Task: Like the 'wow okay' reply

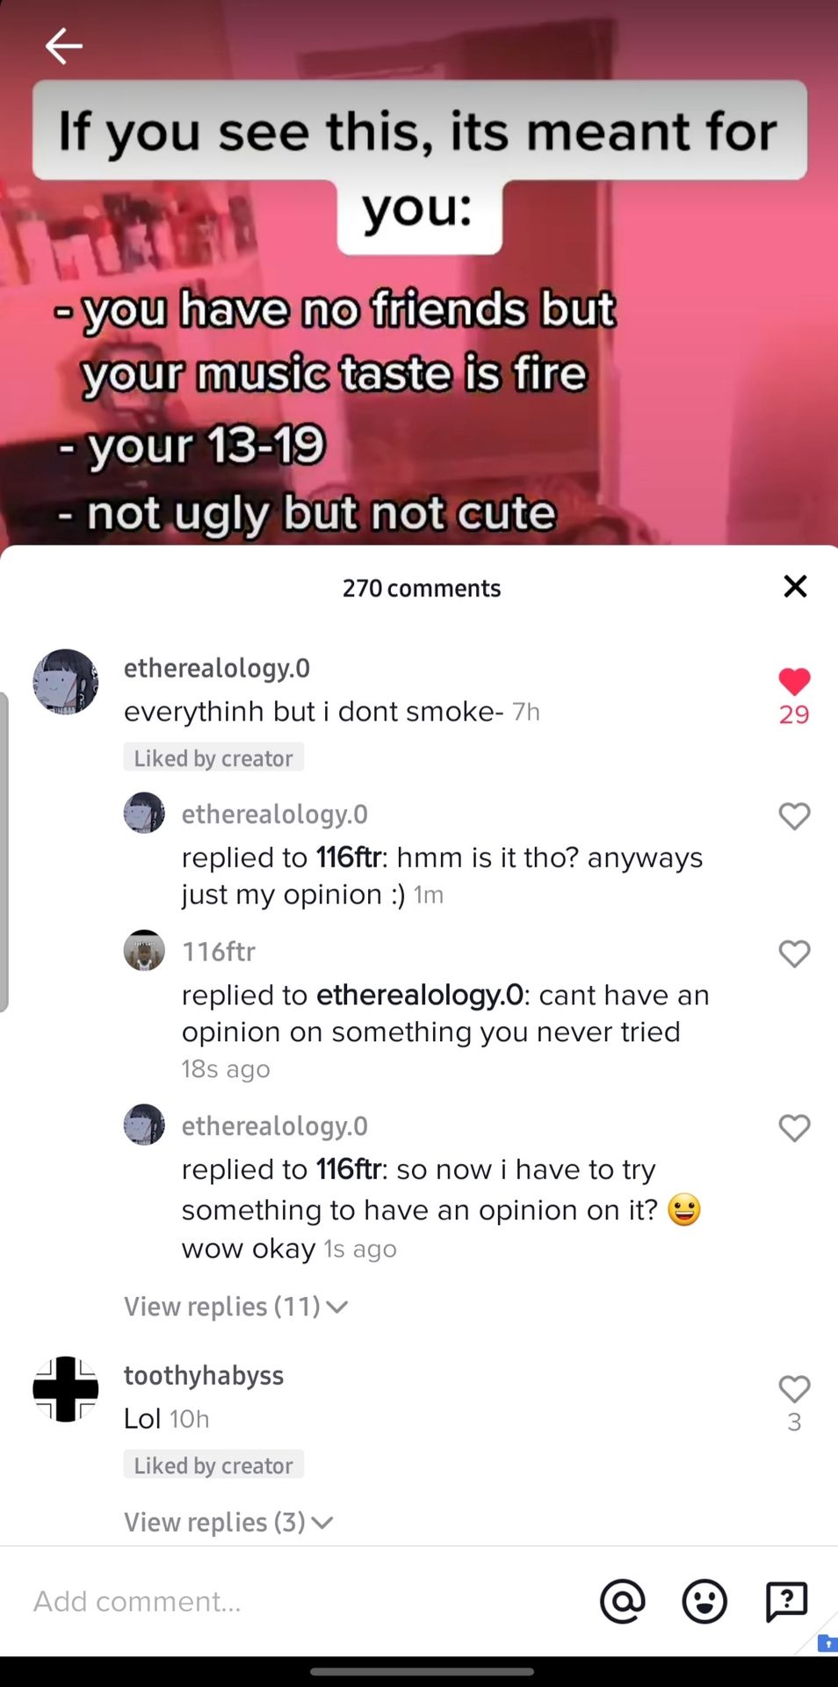Action: pyautogui.click(x=794, y=1127)
